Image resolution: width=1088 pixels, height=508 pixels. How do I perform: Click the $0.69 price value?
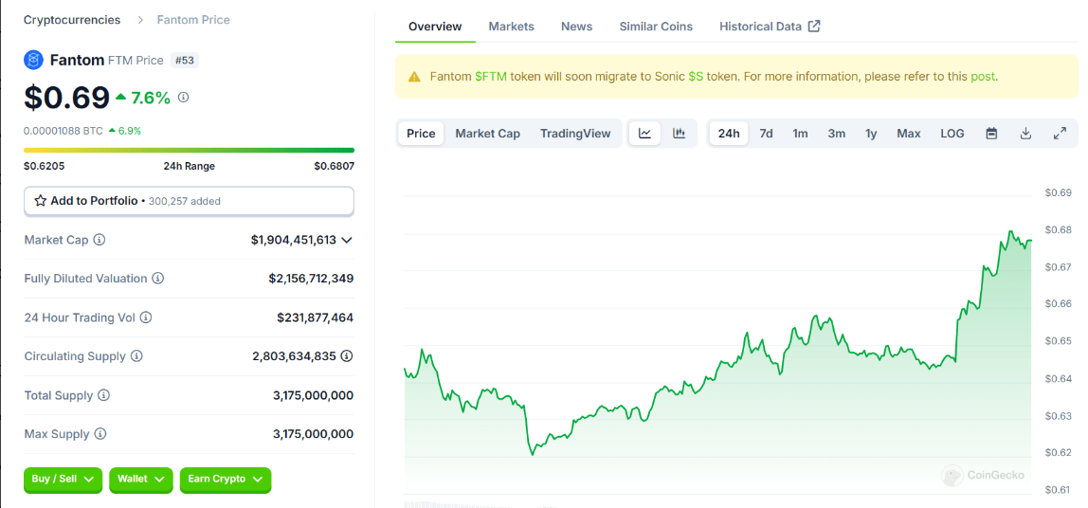click(66, 98)
